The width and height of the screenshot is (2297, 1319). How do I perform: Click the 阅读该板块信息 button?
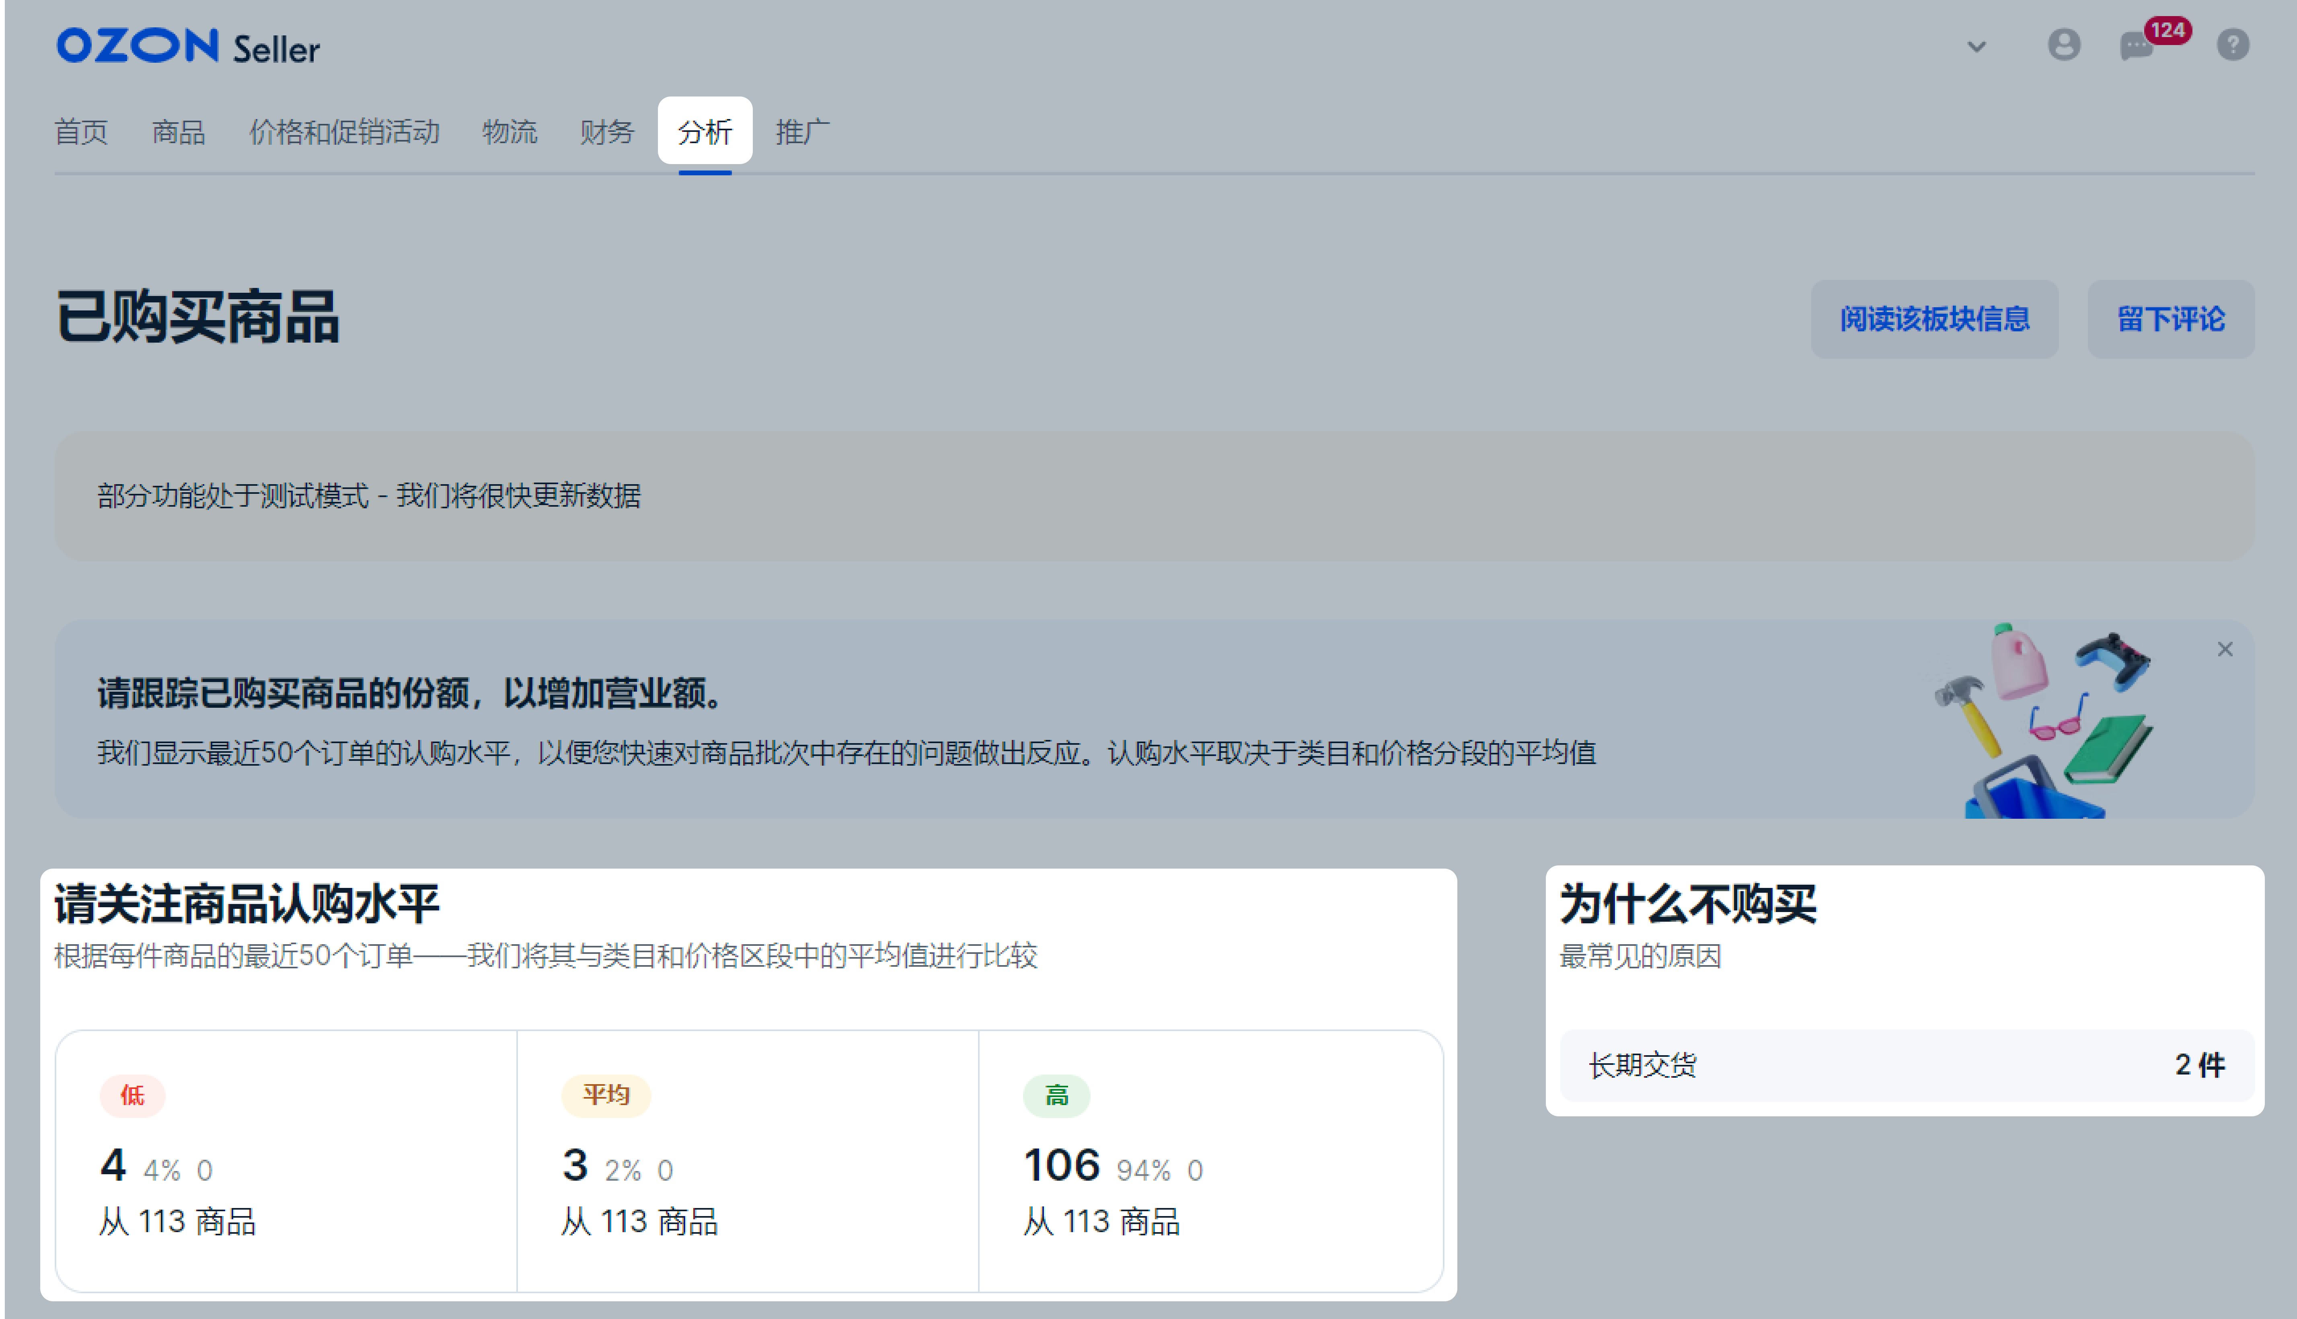(x=1934, y=319)
